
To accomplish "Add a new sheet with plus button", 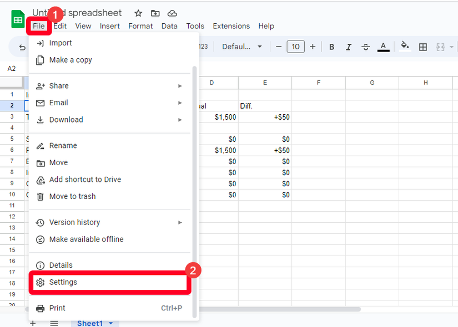I will (x=33, y=323).
